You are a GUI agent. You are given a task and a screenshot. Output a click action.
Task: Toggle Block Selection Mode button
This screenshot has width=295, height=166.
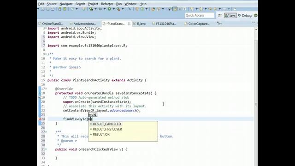[x=180, y=9]
